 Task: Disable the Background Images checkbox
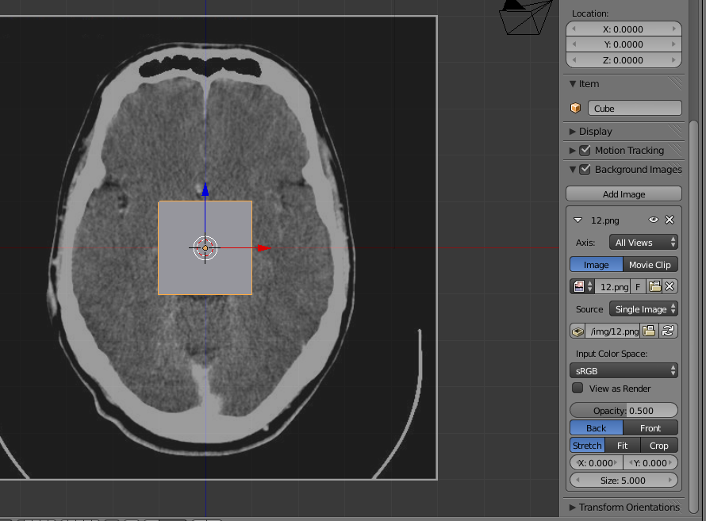pyautogui.click(x=585, y=169)
